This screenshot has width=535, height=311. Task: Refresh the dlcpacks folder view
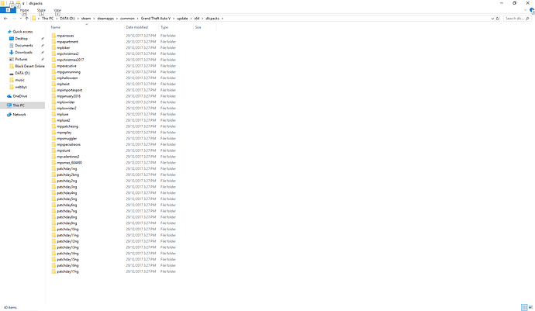pyautogui.click(x=498, y=19)
